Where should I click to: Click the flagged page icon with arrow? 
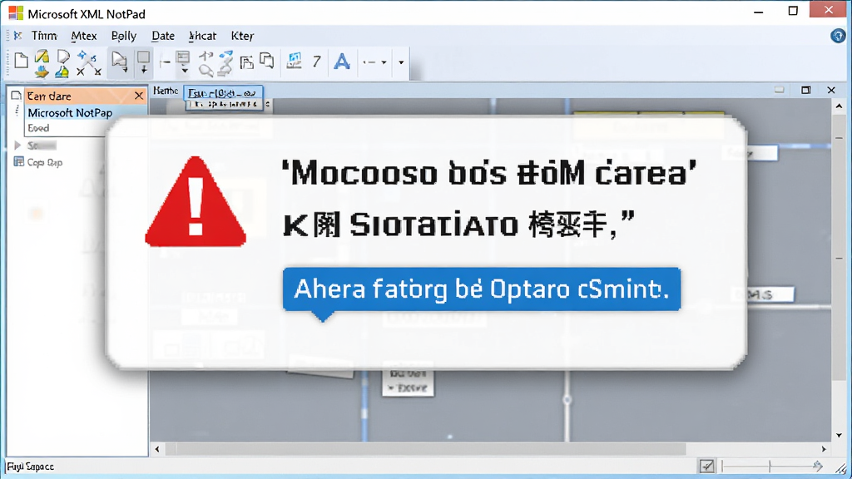coord(119,62)
